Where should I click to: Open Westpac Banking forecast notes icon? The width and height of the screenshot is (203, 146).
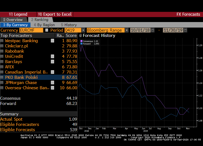click(52, 41)
